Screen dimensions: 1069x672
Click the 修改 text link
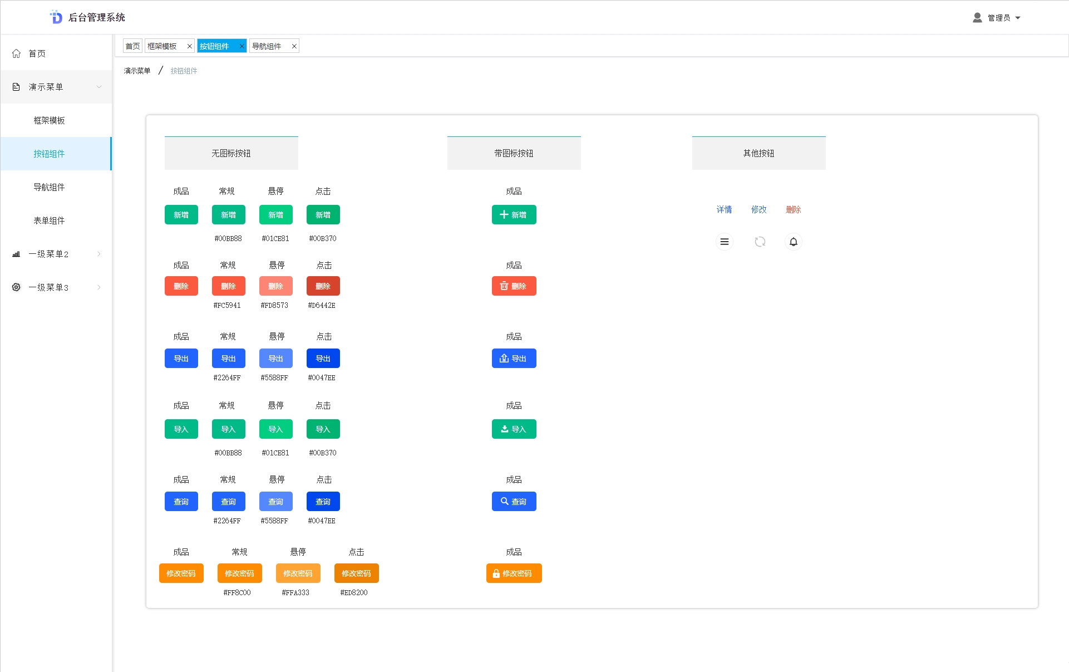coord(759,209)
